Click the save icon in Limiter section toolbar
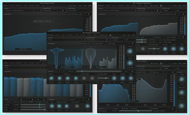This screenshot has height=115, width=189. 21,99
